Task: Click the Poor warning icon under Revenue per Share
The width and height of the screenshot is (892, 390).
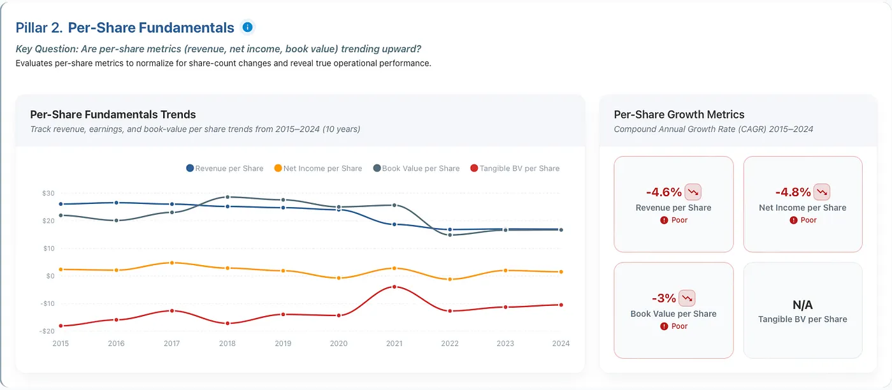Action: tap(664, 220)
